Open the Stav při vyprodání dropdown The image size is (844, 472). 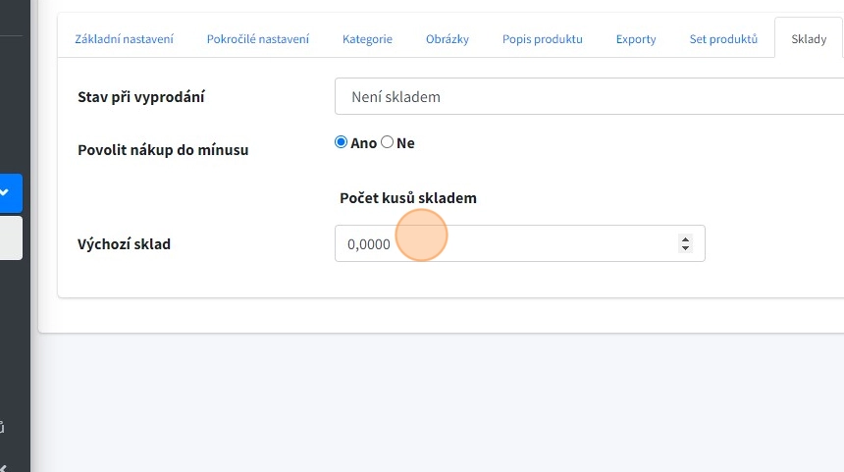coord(589,97)
